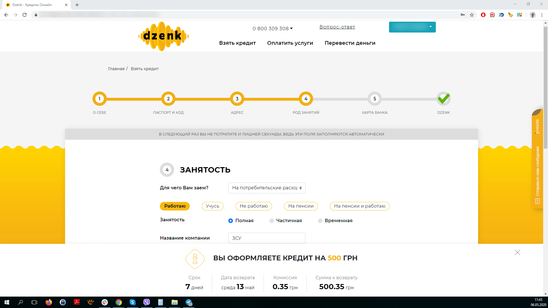This screenshot has height=308, width=548.
Task: Bookmark this page with star icon
Action: [x=472, y=15]
